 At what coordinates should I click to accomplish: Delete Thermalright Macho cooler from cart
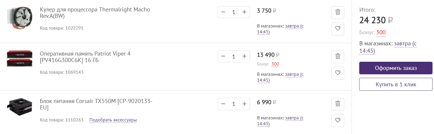click(x=338, y=12)
